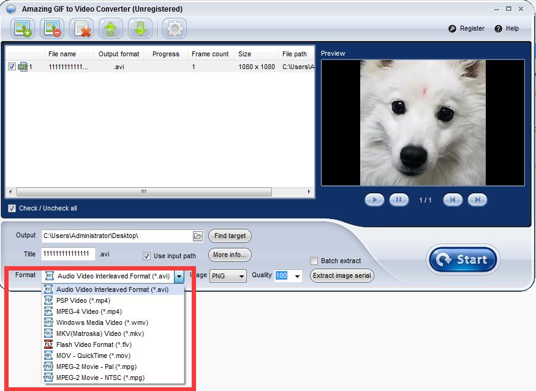Click the Register key icon

click(x=452, y=29)
